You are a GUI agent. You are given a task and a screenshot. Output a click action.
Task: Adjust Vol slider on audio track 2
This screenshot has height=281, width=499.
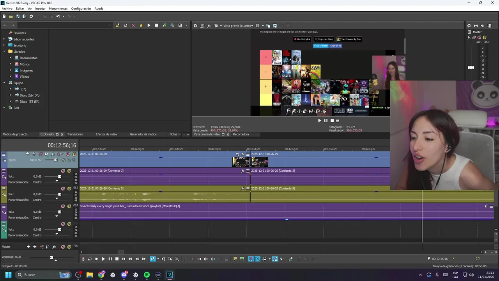click(x=59, y=176)
